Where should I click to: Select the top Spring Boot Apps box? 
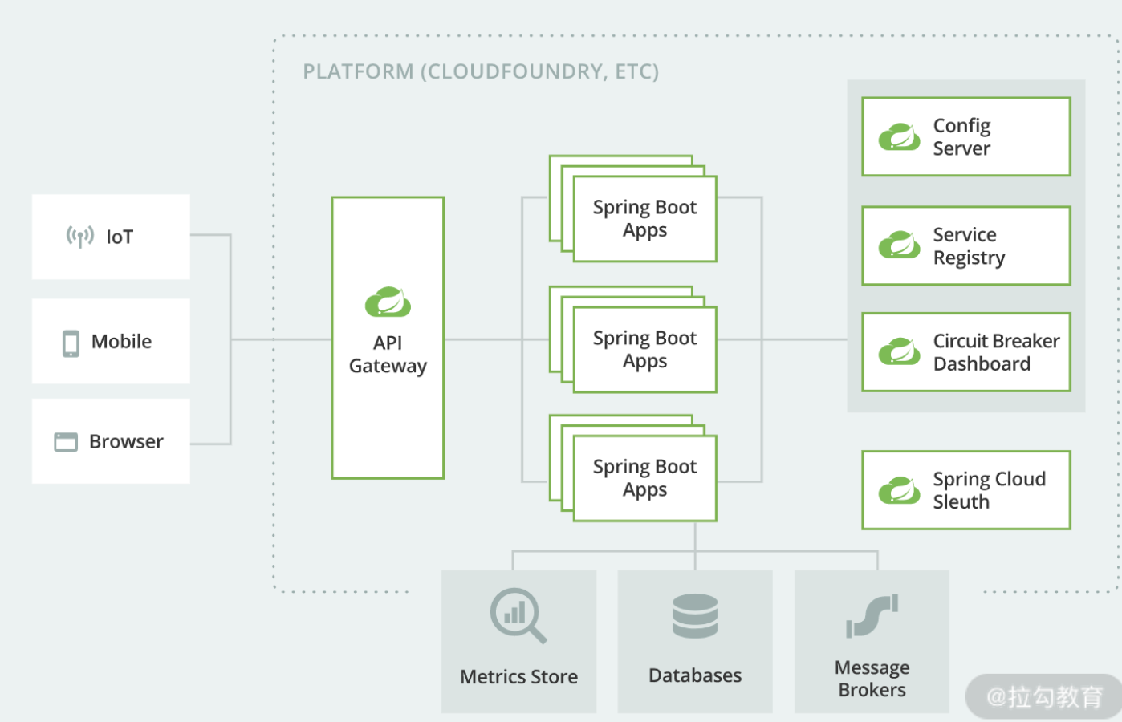[x=644, y=219]
